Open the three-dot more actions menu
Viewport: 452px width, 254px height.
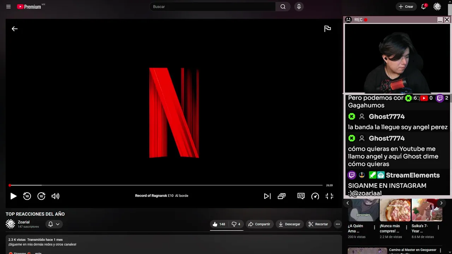pos(338,224)
